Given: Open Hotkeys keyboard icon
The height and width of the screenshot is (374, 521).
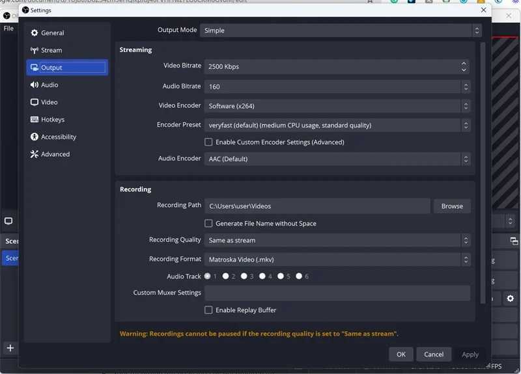Looking at the screenshot, I should pyautogui.click(x=35, y=120).
